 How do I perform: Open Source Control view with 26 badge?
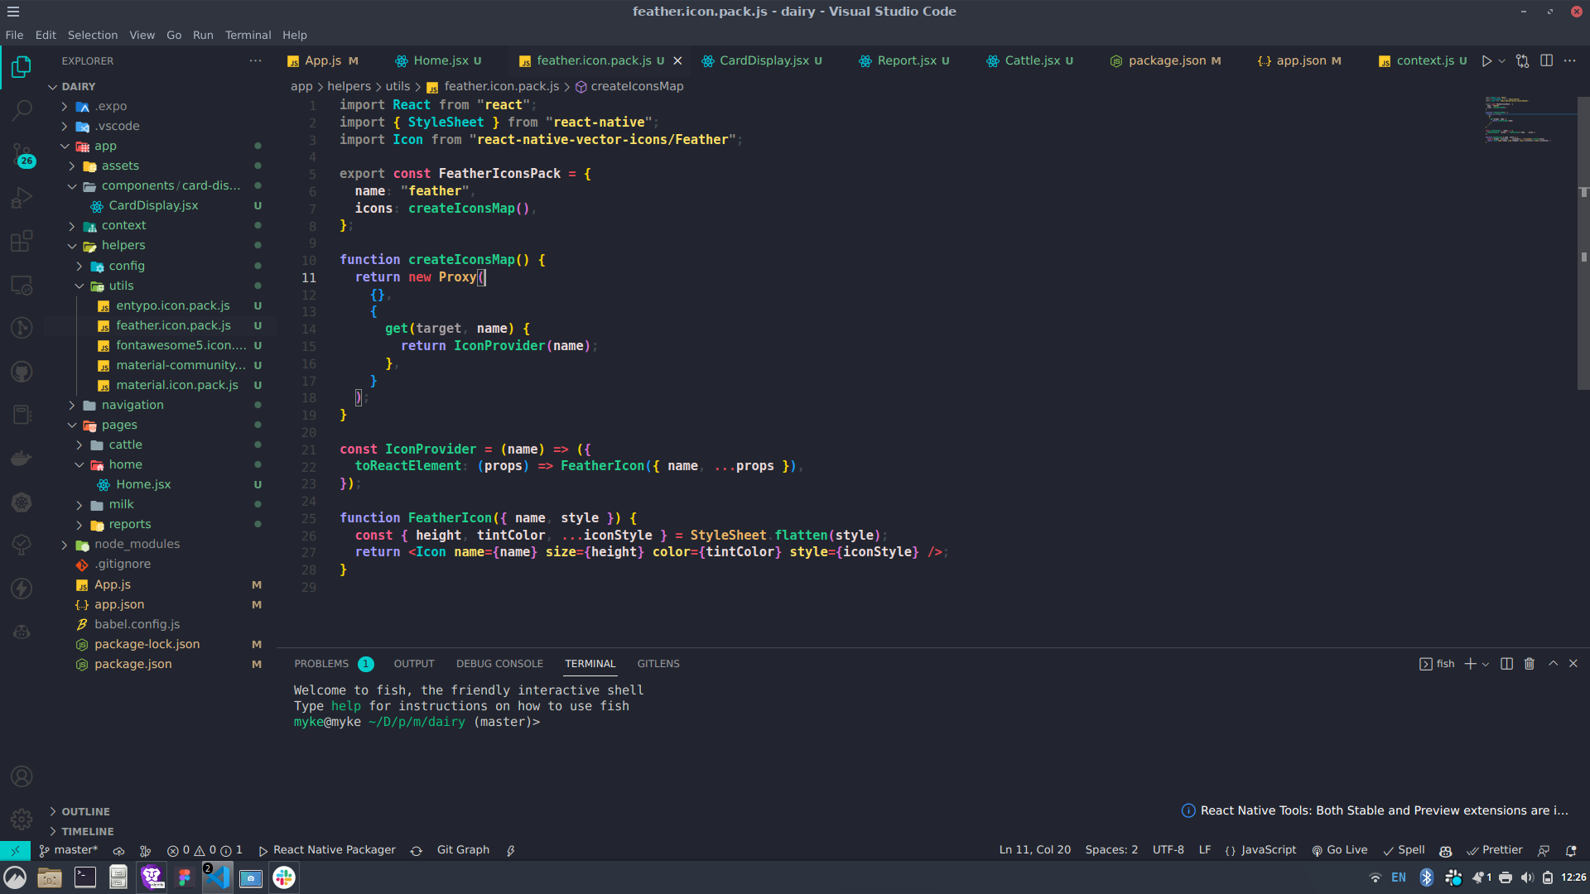pyautogui.click(x=22, y=154)
